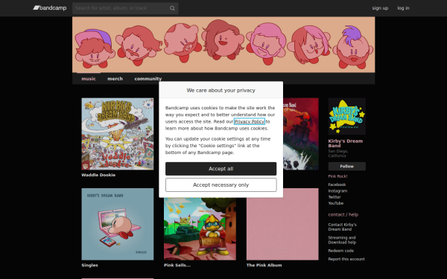Open Streaming and Download help link
Screen dimensions: 447x279
pos(342,240)
